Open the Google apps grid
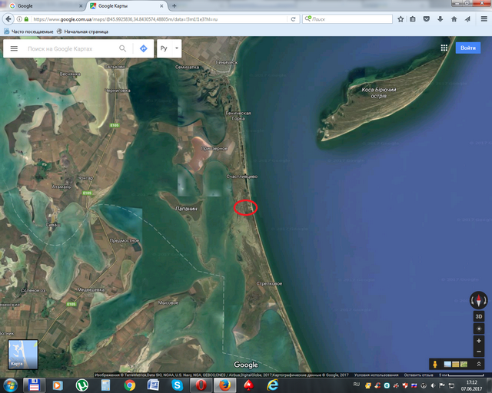Screen dimensions: 492x393 point(444,48)
